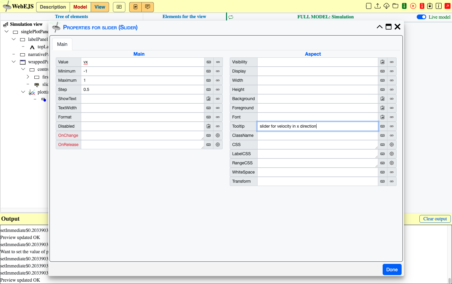Open the folder icon in top toolbar
Image resolution: width=452 pixels, height=284 pixels.
395,6
